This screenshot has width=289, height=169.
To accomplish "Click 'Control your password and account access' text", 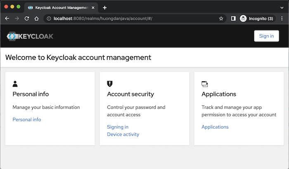I will click(x=136, y=111).
